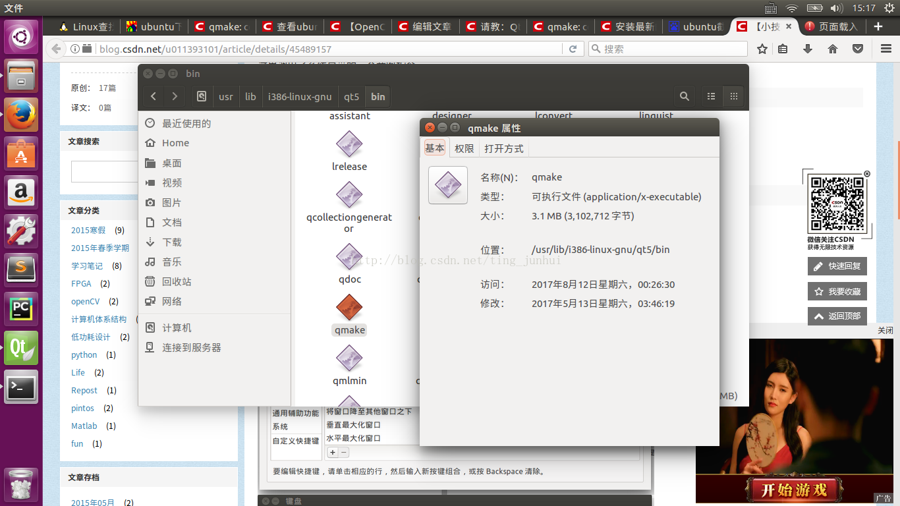Open the Wi-Fi network indicator
Image resolution: width=900 pixels, height=506 pixels.
[792, 8]
